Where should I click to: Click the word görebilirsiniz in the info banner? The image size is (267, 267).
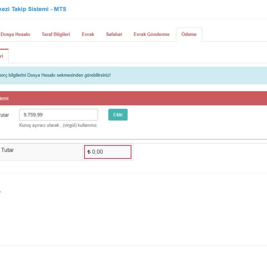(97, 75)
